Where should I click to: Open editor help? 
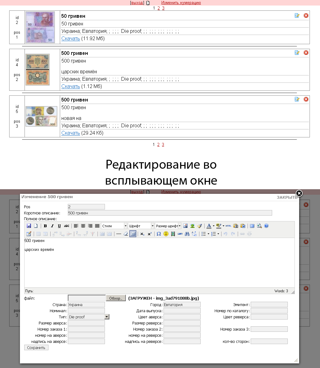click(266, 226)
